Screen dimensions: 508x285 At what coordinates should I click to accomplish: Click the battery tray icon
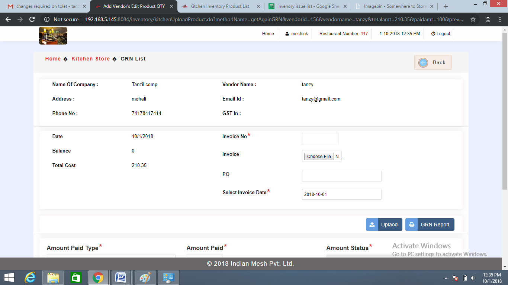point(465,278)
